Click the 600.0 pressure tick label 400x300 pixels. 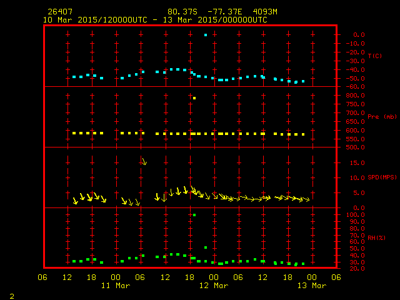point(356,131)
